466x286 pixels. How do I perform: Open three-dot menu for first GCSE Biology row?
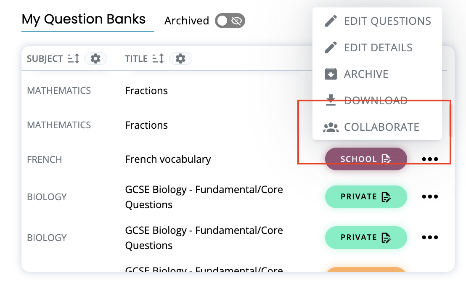pos(430,196)
